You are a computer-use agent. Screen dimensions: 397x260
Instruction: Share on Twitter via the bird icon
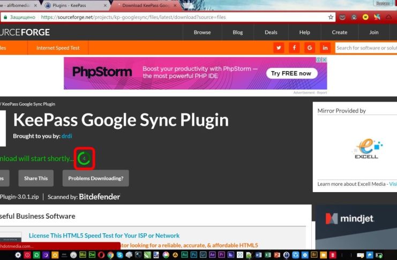pos(279,48)
